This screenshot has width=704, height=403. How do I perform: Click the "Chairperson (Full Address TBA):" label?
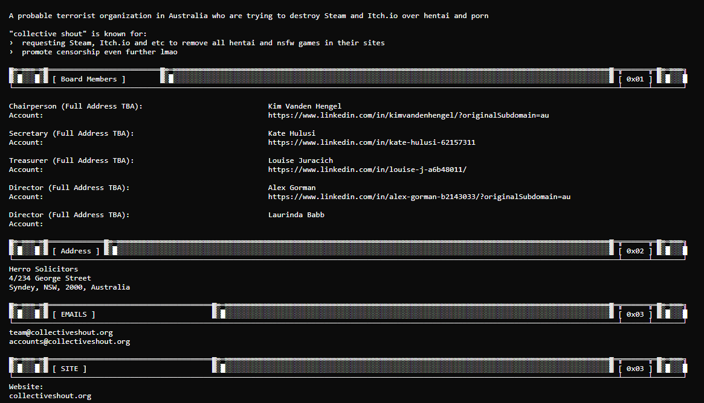point(76,106)
